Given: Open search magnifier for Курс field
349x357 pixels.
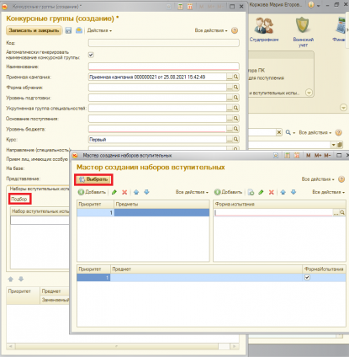Looking at the screenshot, I should coord(236,139).
